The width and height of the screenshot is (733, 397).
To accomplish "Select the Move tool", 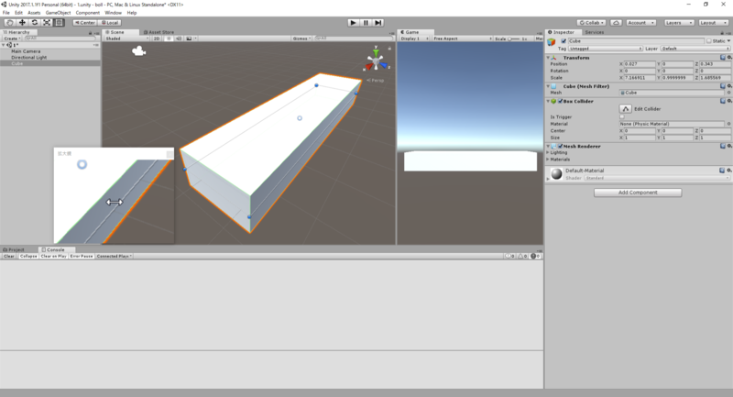I will [22, 22].
